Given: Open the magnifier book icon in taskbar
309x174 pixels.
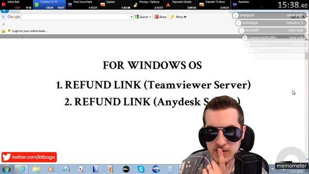Looking at the screenshot, I should [96, 169].
